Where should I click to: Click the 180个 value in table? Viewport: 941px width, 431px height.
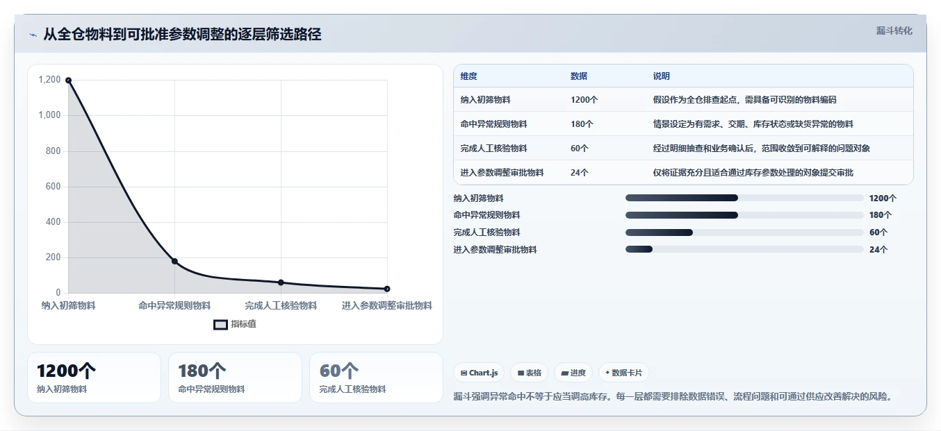(x=582, y=124)
